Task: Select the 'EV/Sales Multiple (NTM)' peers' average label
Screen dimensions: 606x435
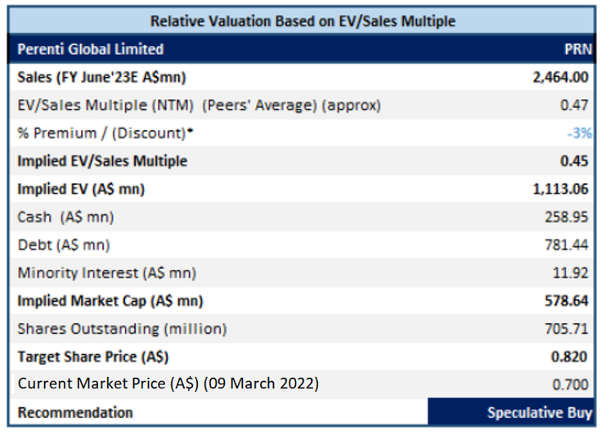Action: [199, 105]
